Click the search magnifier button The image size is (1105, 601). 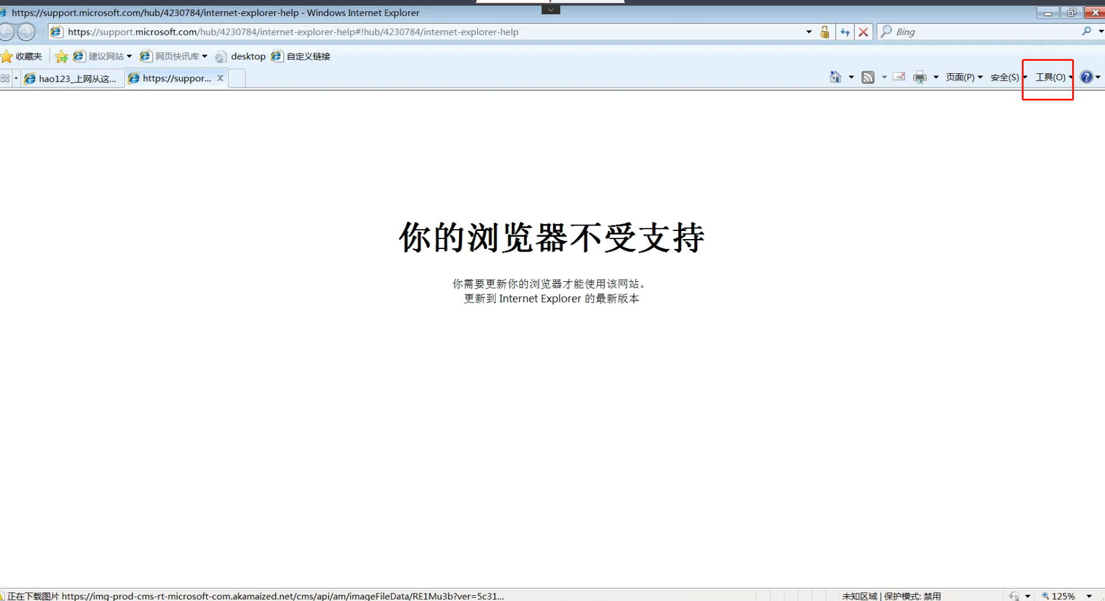tap(1086, 31)
